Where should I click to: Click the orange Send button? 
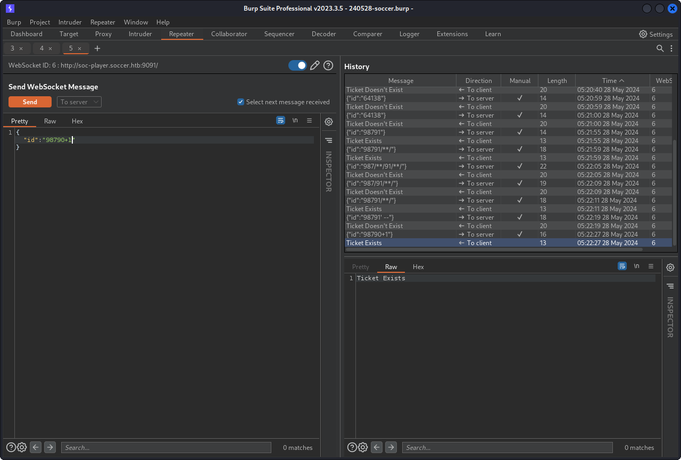click(x=30, y=102)
